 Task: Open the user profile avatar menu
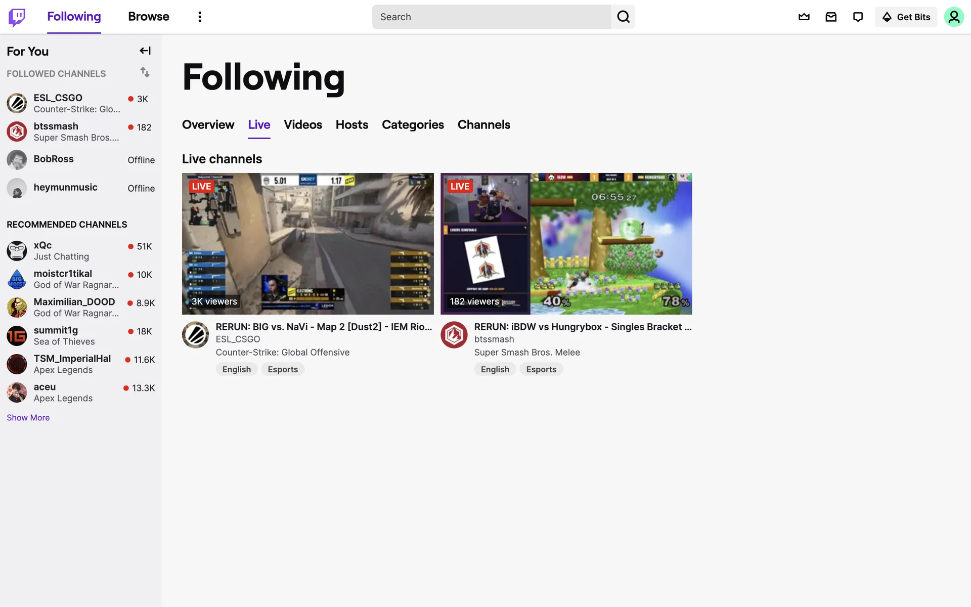pos(953,17)
